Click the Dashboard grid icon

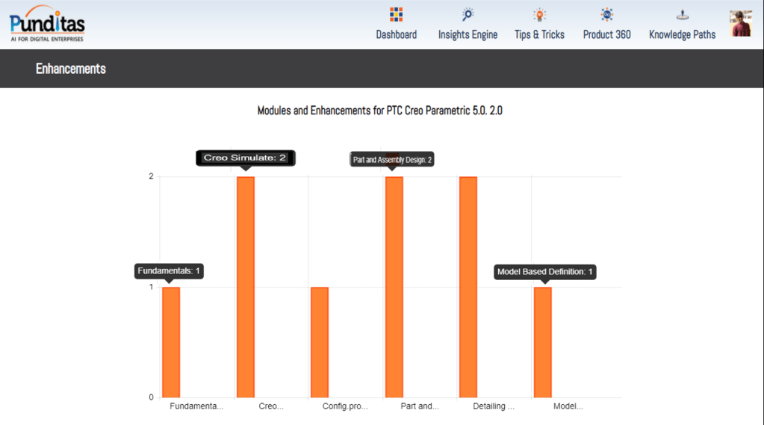click(396, 14)
